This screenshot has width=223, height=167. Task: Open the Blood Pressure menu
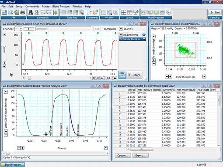[61, 7]
